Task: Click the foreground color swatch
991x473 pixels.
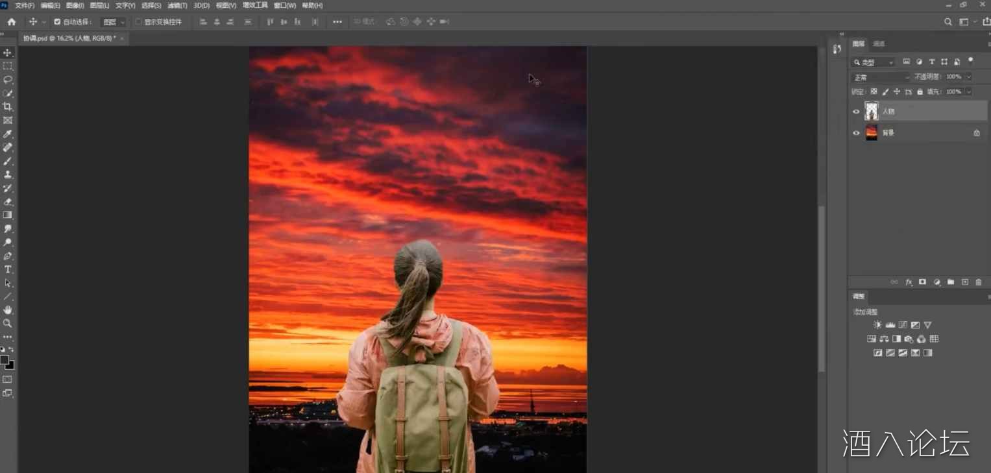Action: [5, 359]
